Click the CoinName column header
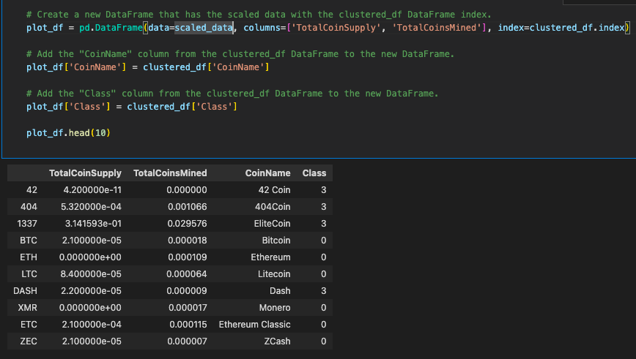Viewport: 636px width, 359px height. coord(267,173)
